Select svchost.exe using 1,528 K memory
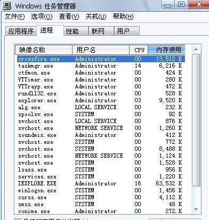This screenshot has height=220, width=209. tap(101, 162)
